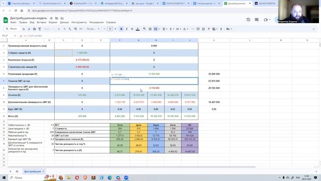Click Move to folder icon
The width and height of the screenshot is (321, 181).
click(57, 18)
